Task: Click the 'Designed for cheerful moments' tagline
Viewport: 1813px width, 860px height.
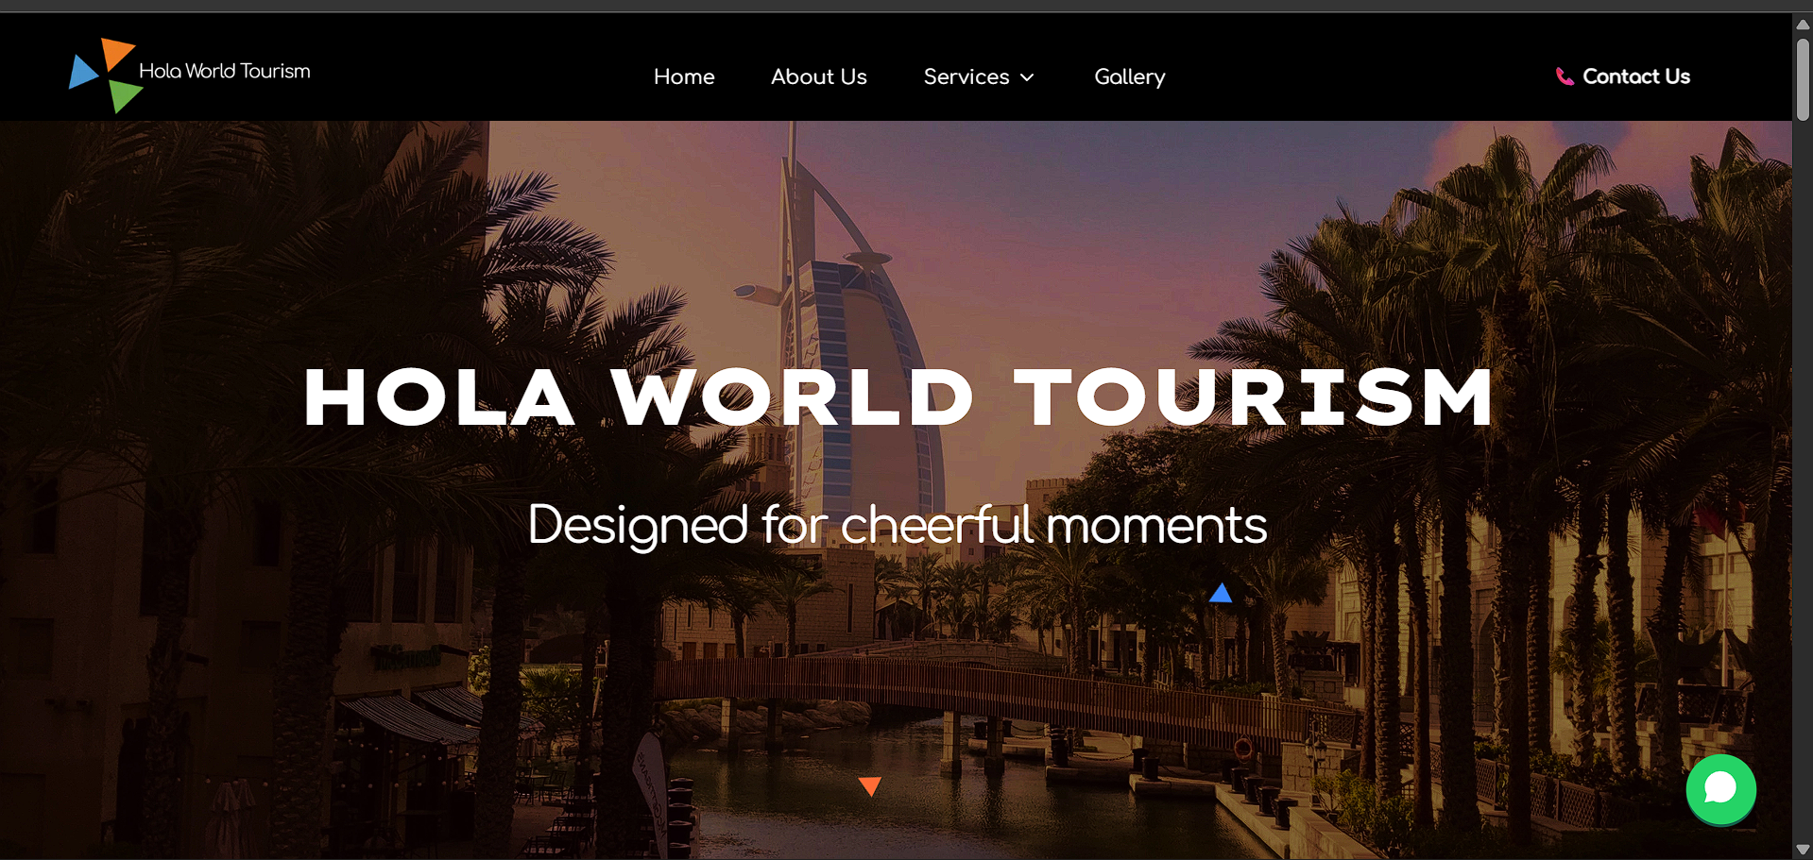Action: (897, 525)
